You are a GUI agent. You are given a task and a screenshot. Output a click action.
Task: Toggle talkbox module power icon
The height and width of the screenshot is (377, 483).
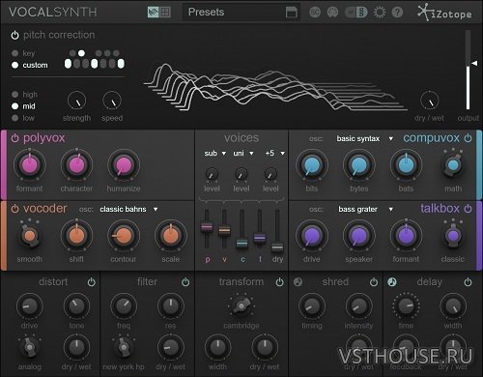(x=468, y=209)
